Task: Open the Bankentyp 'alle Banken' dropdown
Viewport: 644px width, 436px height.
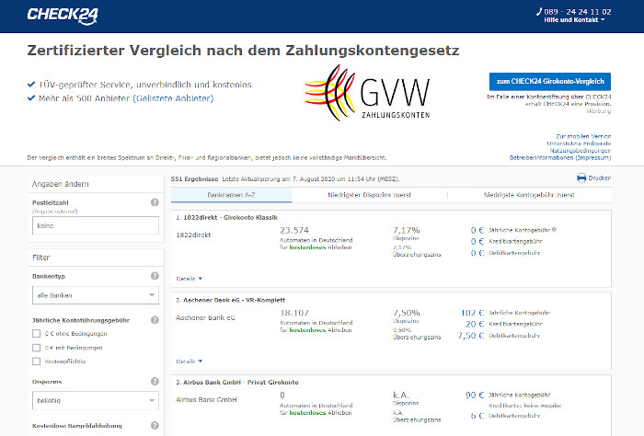Action: [x=96, y=295]
